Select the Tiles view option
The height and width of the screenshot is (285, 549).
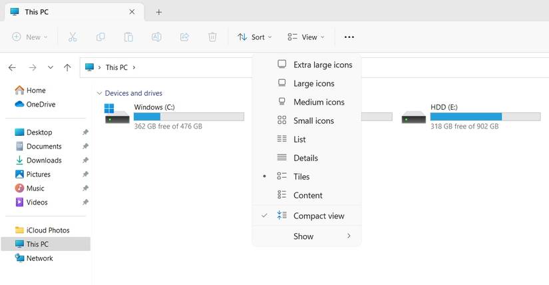point(301,176)
